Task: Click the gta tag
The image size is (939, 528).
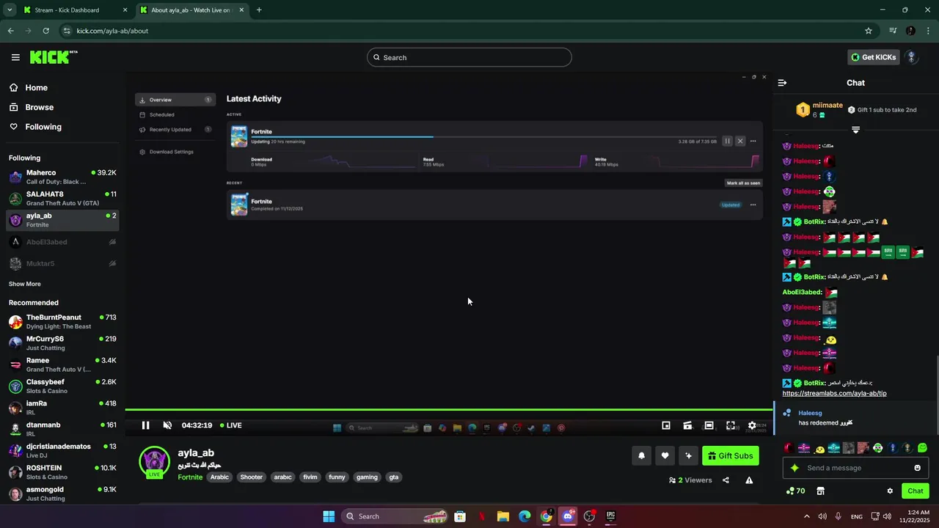Action: [394, 477]
